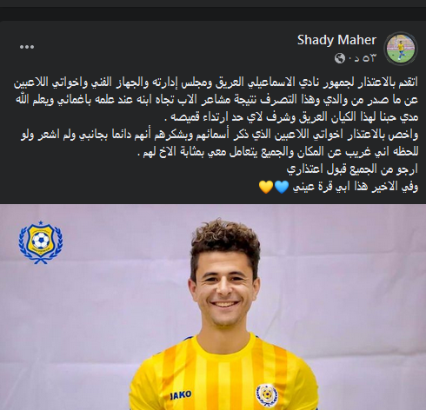
Task: Click the globe public privacy icon
Action: [x=339, y=58]
